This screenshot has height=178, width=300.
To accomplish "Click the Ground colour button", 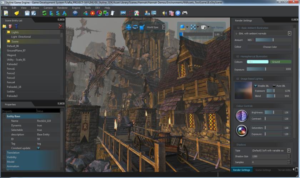I will [280, 62].
